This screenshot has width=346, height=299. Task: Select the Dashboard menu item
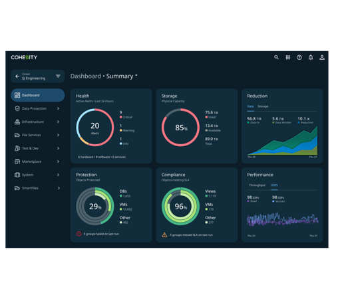tap(37, 95)
